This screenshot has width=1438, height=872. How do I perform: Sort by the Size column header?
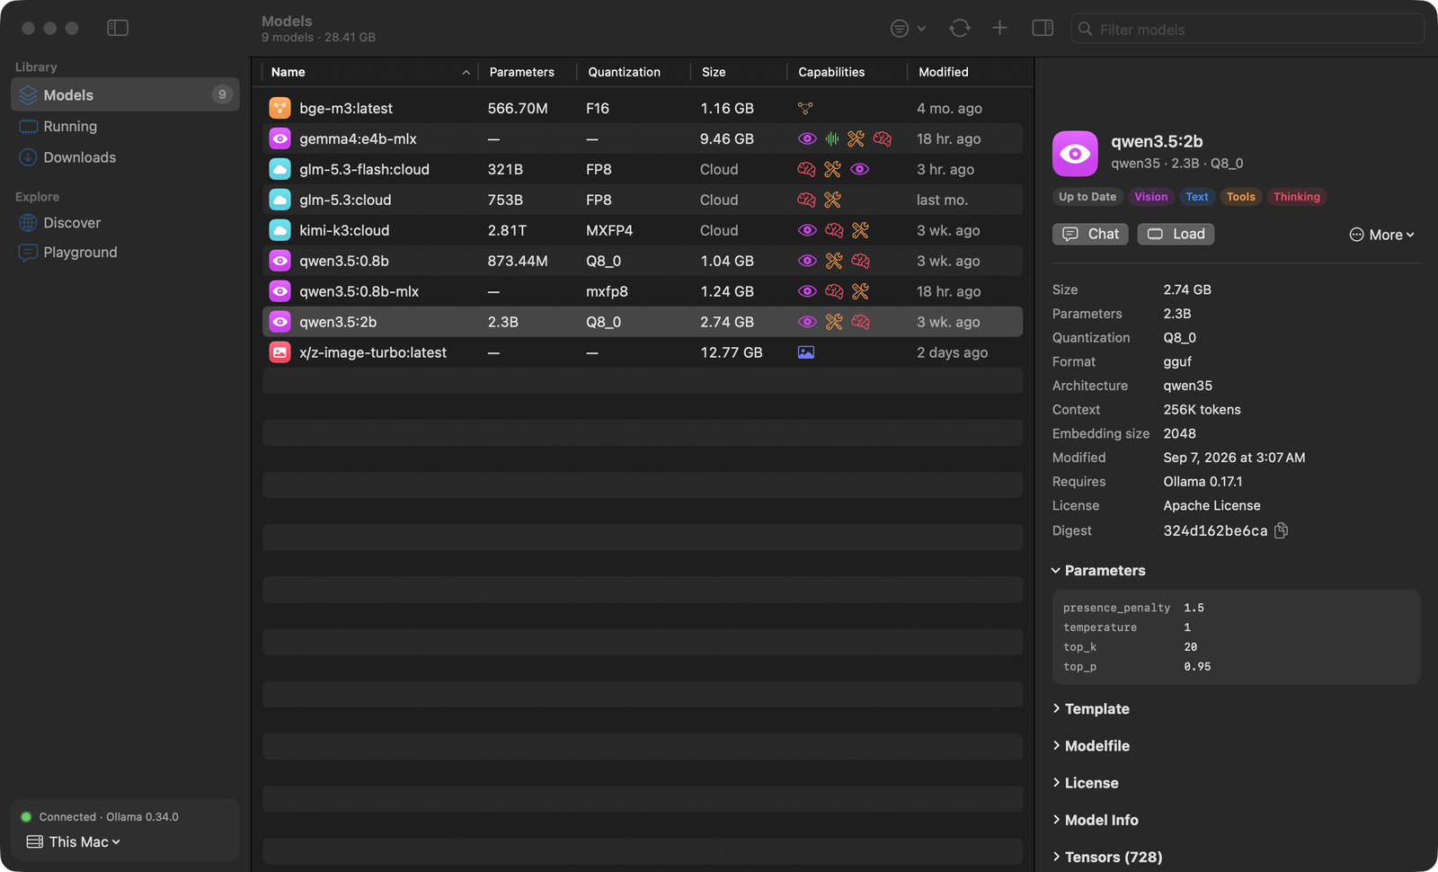click(737, 72)
